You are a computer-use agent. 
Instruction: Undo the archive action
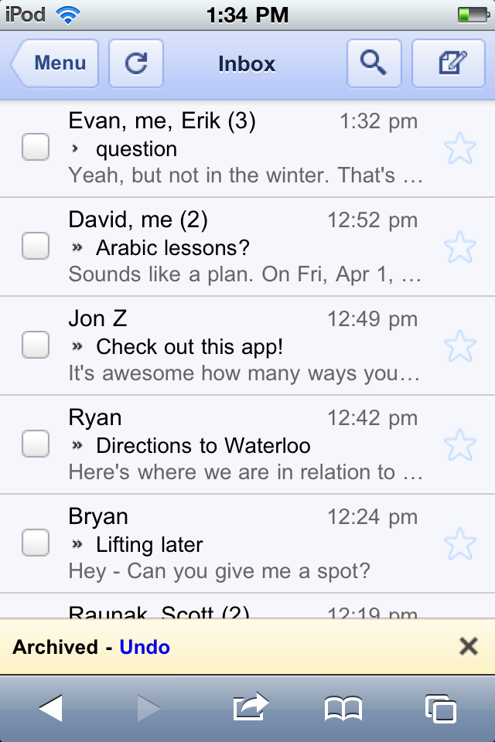click(x=145, y=647)
